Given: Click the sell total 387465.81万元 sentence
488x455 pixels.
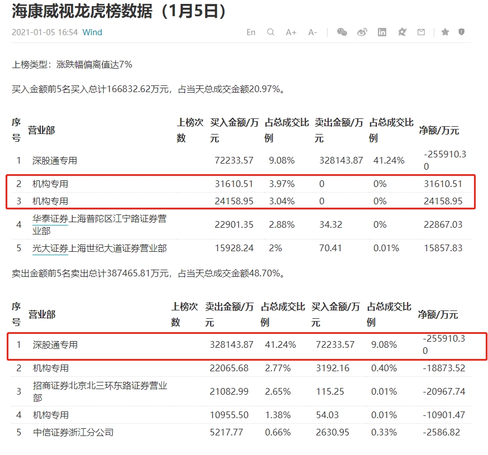Looking at the screenshot, I should click(x=149, y=274).
